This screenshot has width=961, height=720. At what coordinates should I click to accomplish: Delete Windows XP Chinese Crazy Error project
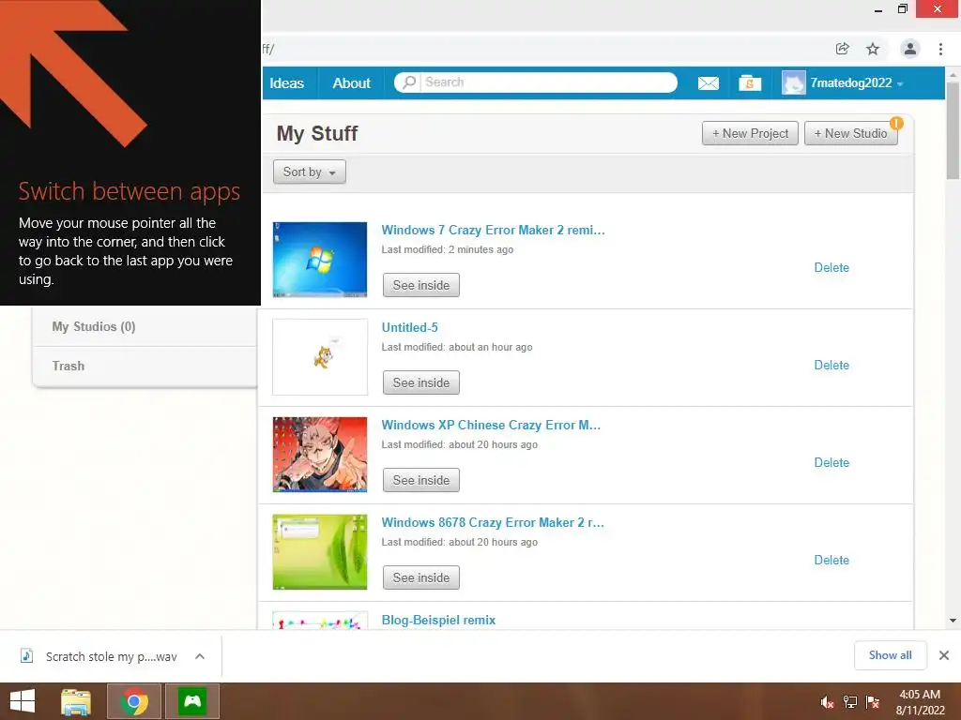click(x=831, y=462)
